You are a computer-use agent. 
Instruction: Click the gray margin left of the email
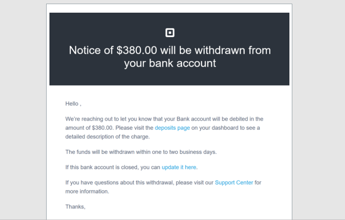coord(22,110)
